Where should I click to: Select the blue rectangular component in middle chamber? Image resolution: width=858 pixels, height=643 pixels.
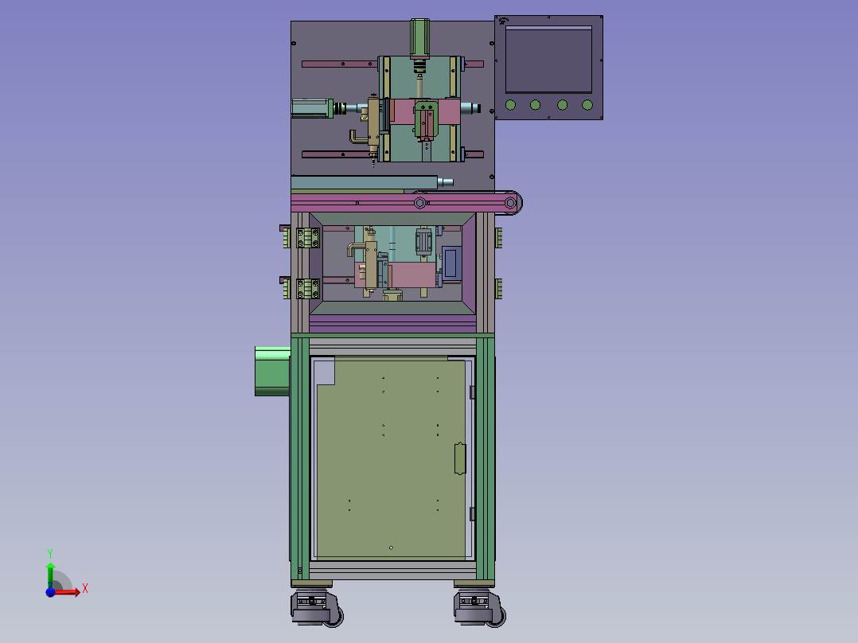coord(450,263)
